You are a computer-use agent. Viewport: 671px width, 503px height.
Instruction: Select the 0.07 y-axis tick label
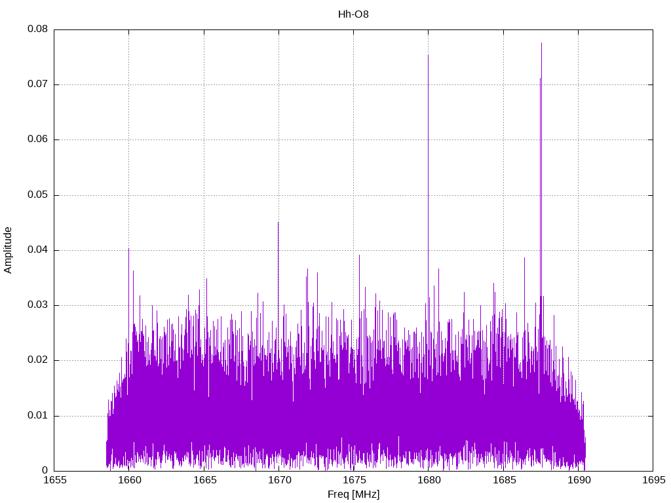pyautogui.click(x=37, y=84)
